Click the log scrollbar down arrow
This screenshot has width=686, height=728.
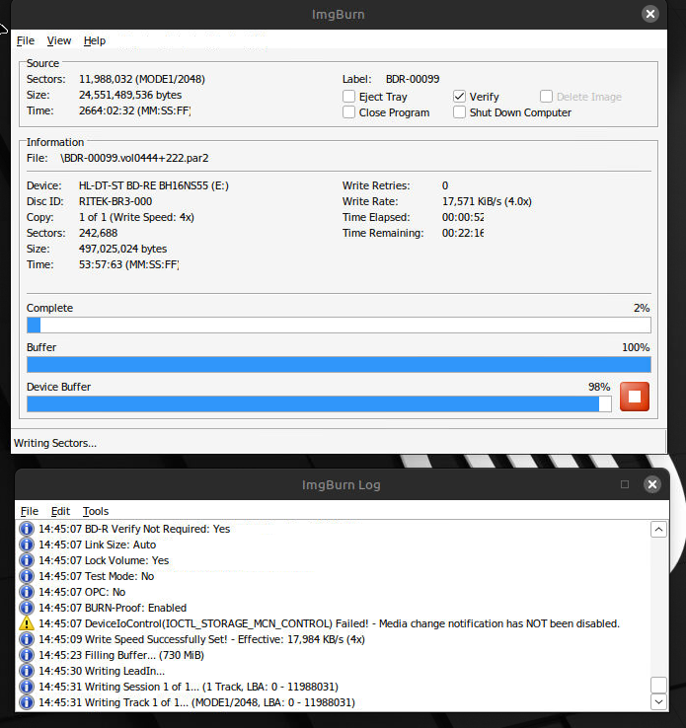click(658, 701)
